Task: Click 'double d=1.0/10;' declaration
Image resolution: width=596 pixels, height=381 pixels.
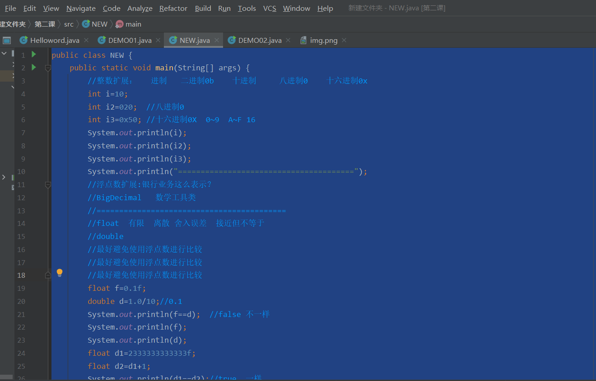Action: tap(124, 301)
